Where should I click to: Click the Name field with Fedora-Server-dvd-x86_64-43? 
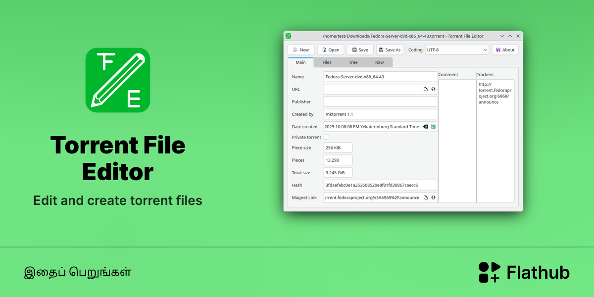[x=380, y=77]
